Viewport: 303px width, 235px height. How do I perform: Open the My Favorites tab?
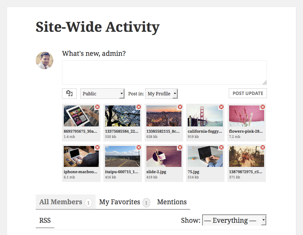pyautogui.click(x=119, y=202)
